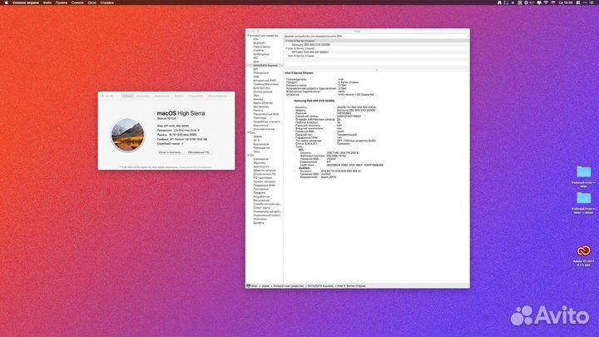Select Параллельный SCSI in the sidebar
The image size is (599, 337).
pyautogui.click(x=266, y=114)
